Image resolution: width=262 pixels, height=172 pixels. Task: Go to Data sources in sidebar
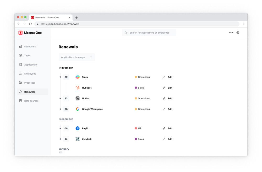coord(31,101)
